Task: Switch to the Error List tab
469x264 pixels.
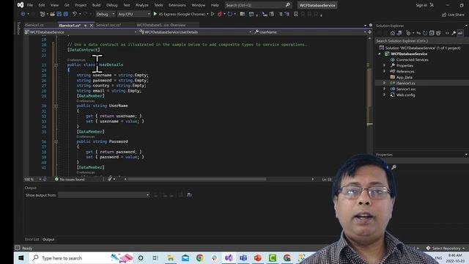Action: coord(32,240)
